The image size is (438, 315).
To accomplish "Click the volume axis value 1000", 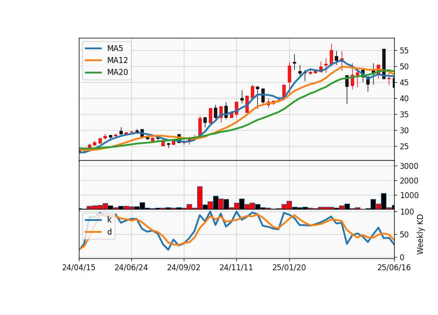I will click(x=409, y=195).
